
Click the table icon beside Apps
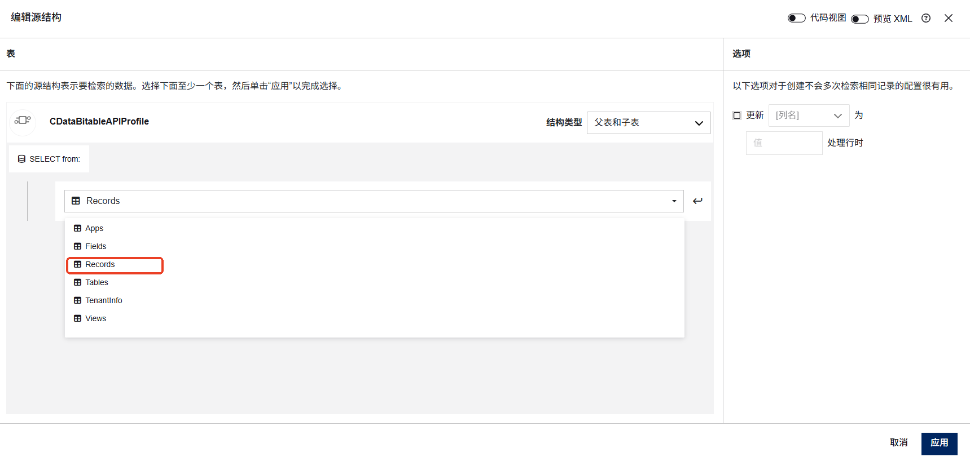(77, 228)
